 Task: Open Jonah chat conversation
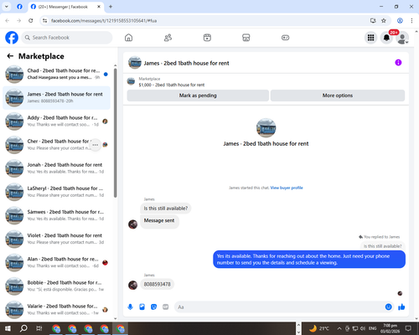57,168
